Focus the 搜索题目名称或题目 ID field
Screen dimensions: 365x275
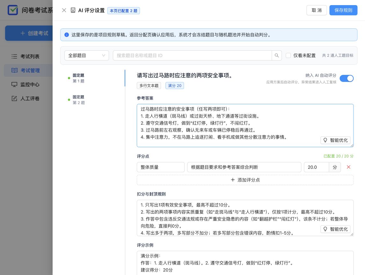192,55
